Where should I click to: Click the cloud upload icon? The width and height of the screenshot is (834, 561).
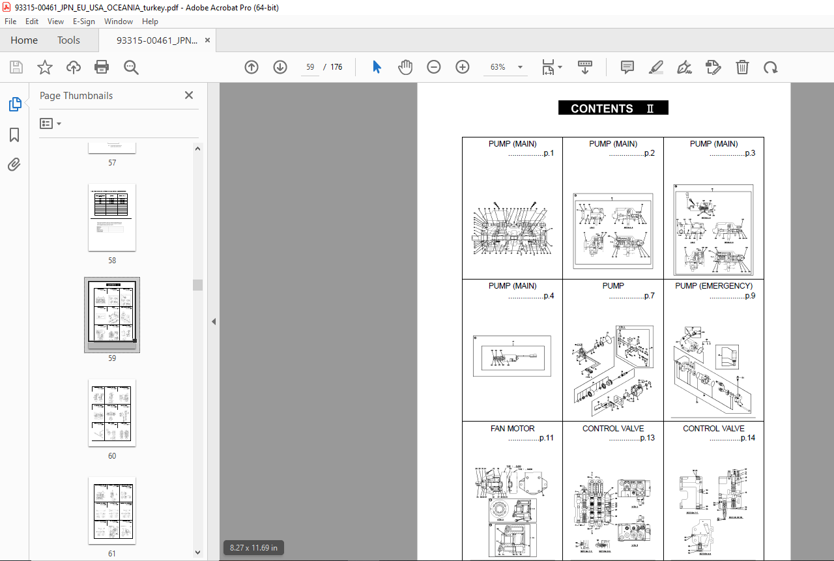(x=73, y=67)
